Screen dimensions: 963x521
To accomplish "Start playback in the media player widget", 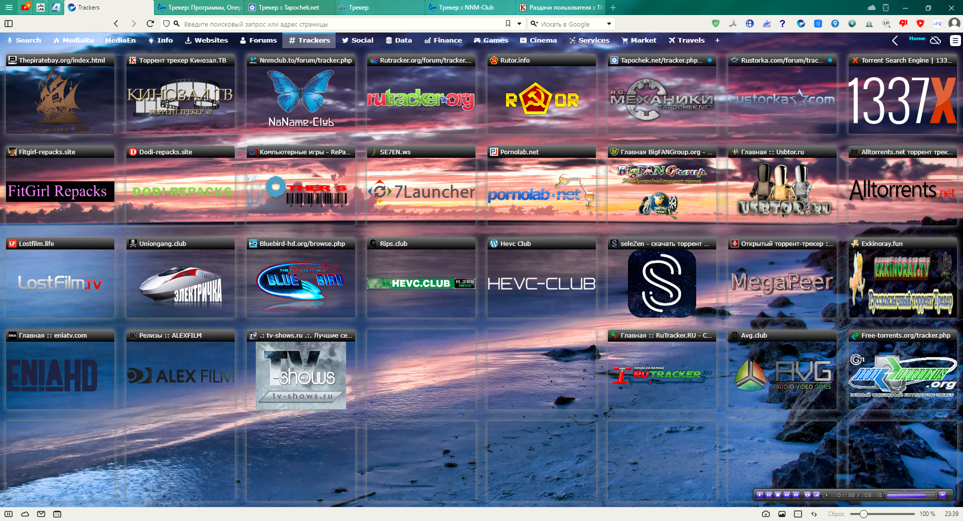I will pos(760,495).
